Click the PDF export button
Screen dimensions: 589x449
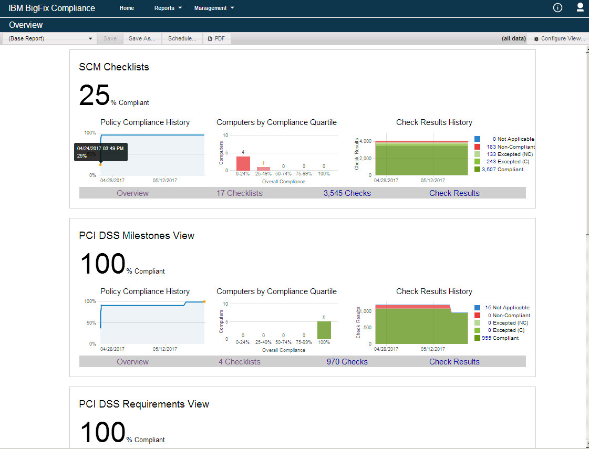(217, 38)
